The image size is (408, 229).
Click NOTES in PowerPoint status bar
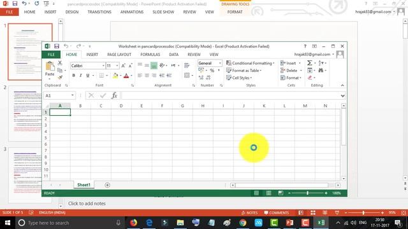coord(249,212)
